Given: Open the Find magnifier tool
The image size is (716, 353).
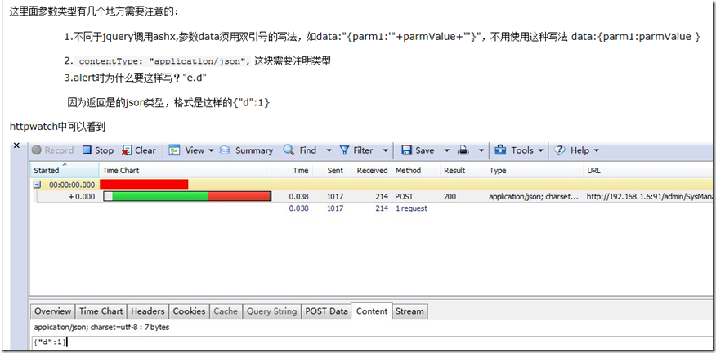Looking at the screenshot, I should 299,150.
